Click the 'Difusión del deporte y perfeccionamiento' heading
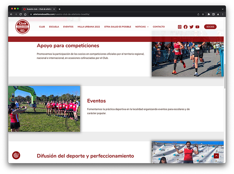This screenshot has height=174, width=234. [x=85, y=156]
